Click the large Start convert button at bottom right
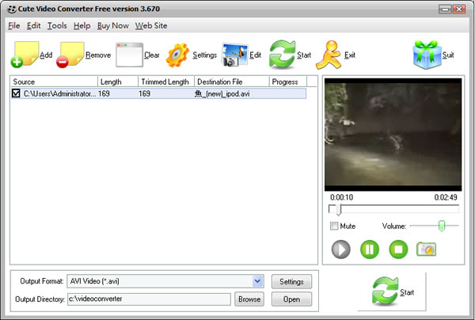Screen dimensions: 475x320 coord(392,291)
